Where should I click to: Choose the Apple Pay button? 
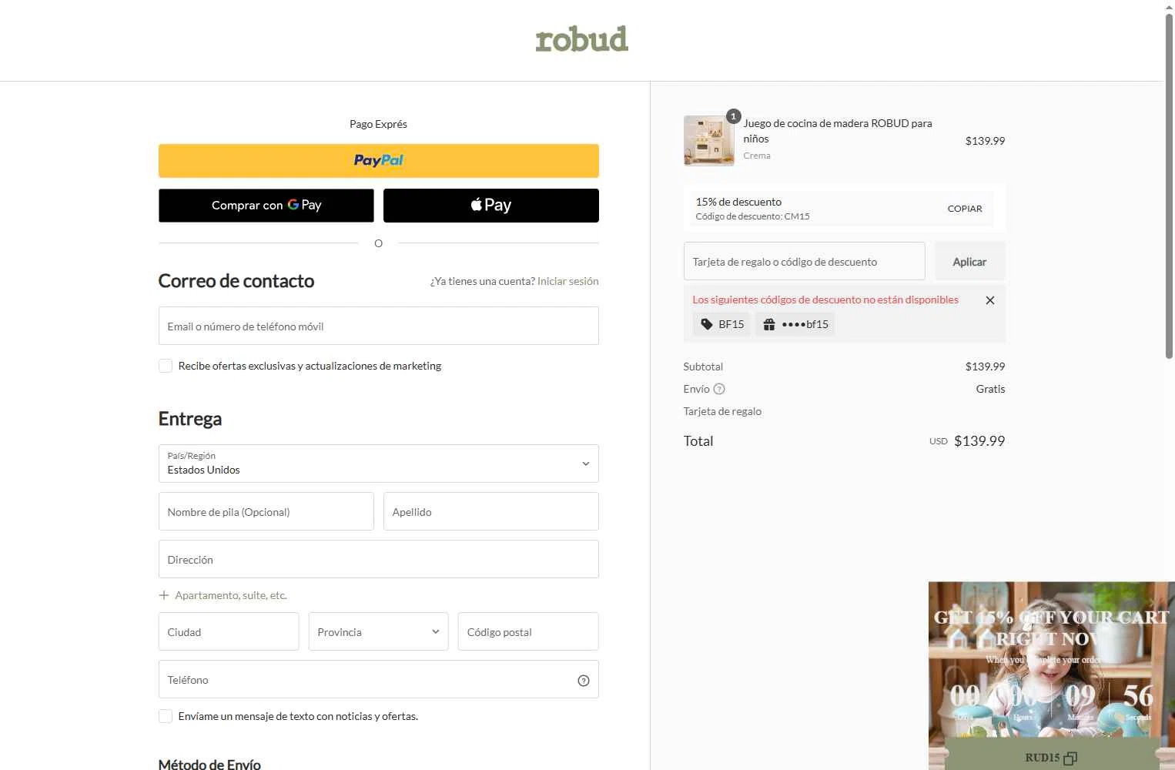pos(491,206)
